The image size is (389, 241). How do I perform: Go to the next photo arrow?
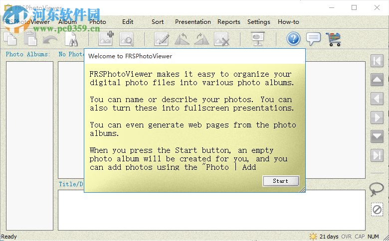(377, 118)
